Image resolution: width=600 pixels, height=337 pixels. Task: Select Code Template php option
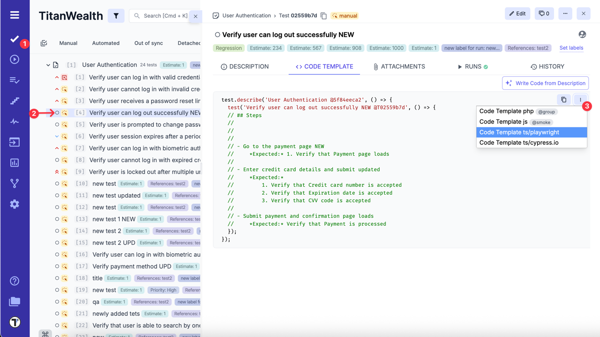(532, 111)
